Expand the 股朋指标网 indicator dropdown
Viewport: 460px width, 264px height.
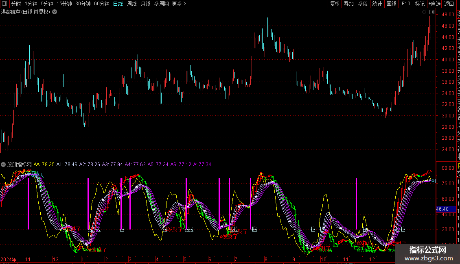pyautogui.click(x=4, y=165)
